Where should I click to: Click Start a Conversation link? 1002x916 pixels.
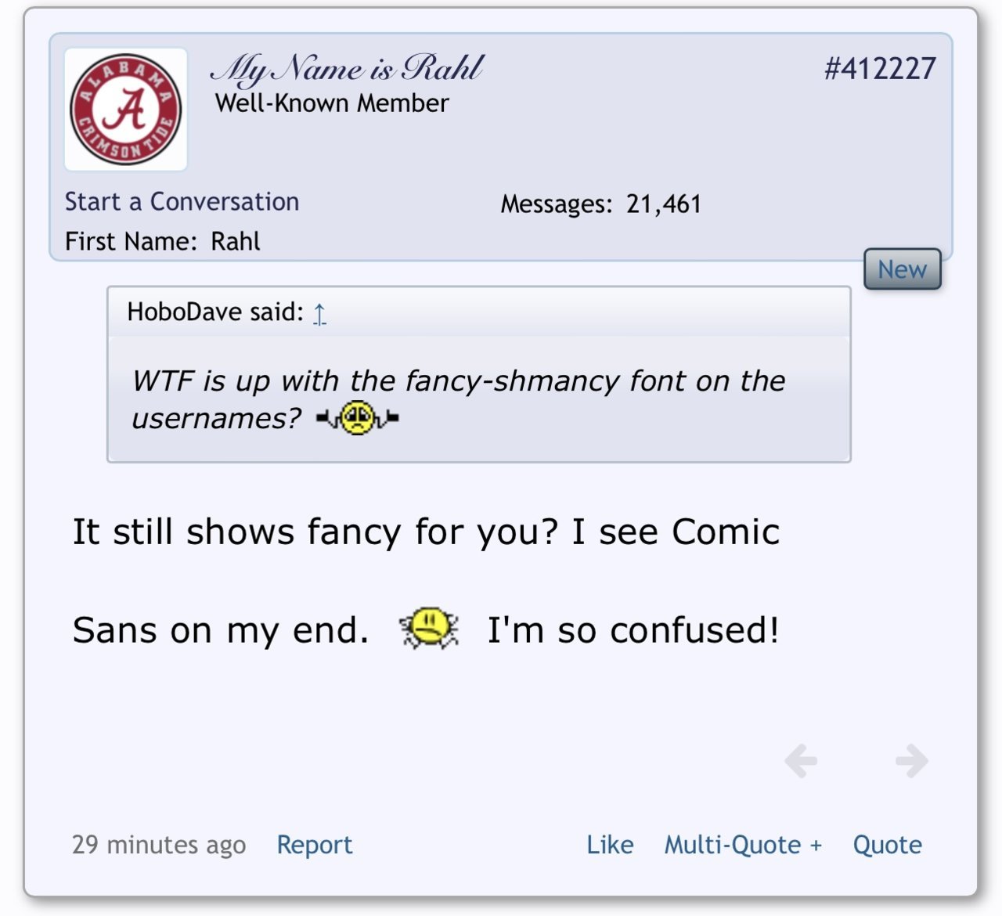(182, 202)
